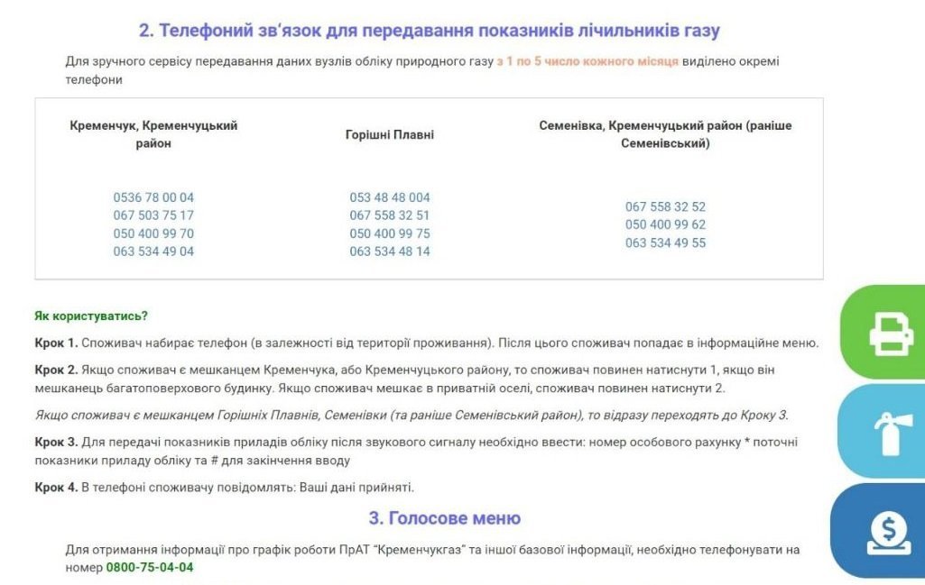Click the green printer icon button
The height and width of the screenshot is (585, 925).
click(x=889, y=333)
